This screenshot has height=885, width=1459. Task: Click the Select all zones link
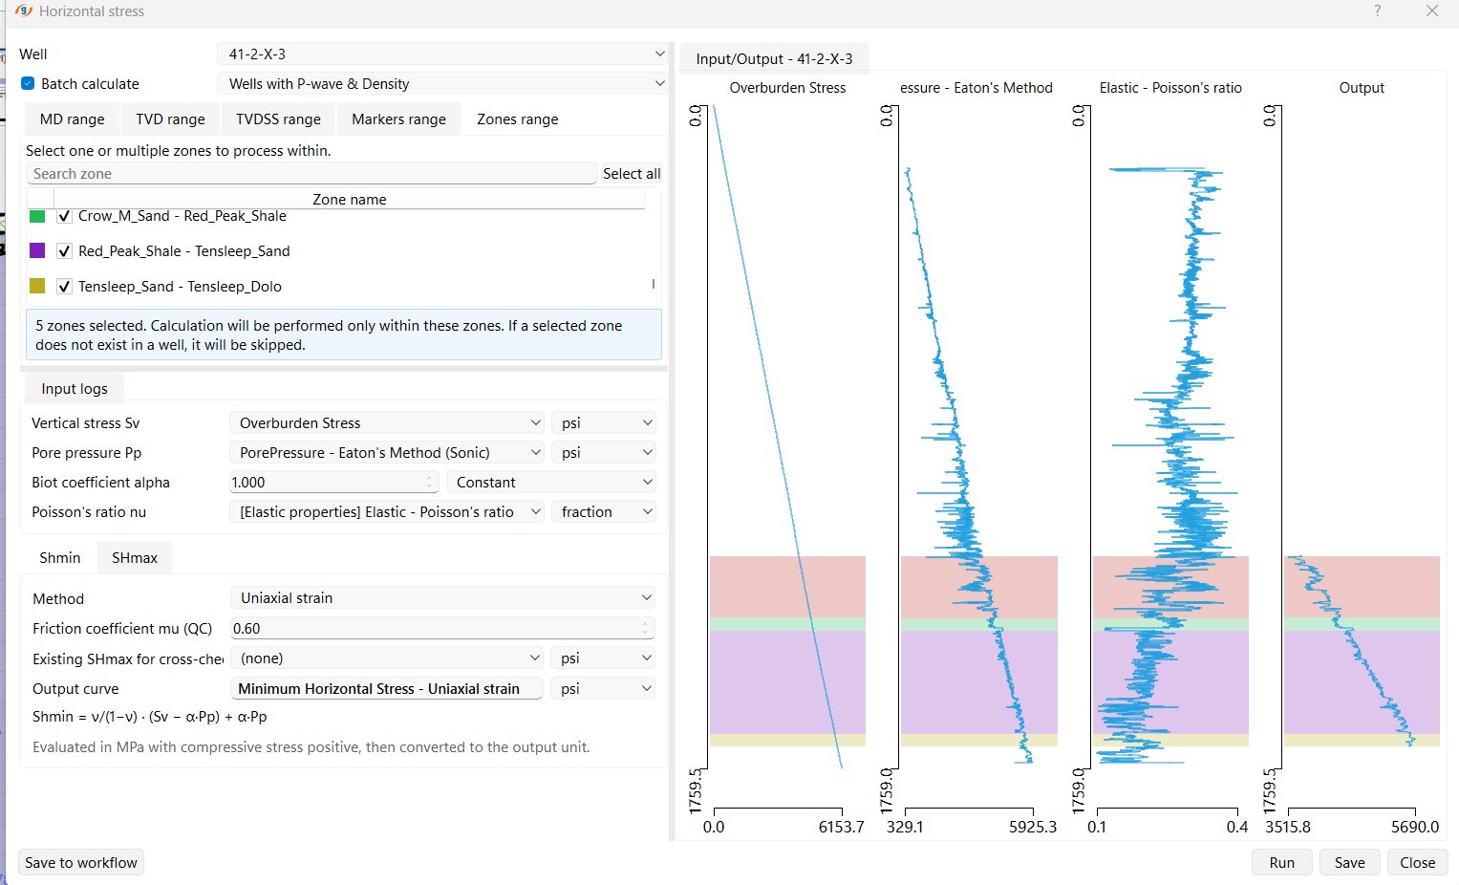point(632,174)
